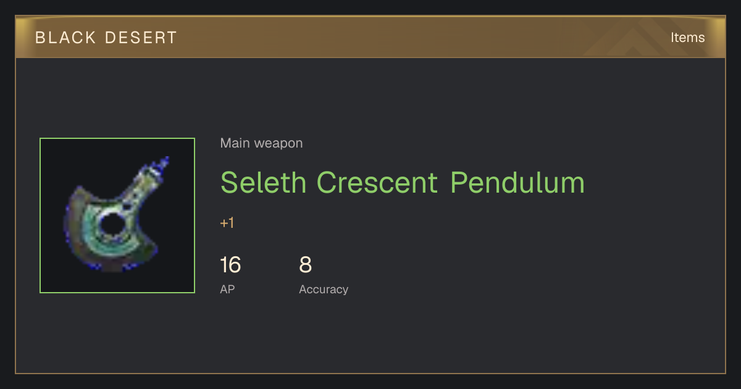Click the circular hole of the pendulum image
The width and height of the screenshot is (741, 389).
[x=112, y=225]
